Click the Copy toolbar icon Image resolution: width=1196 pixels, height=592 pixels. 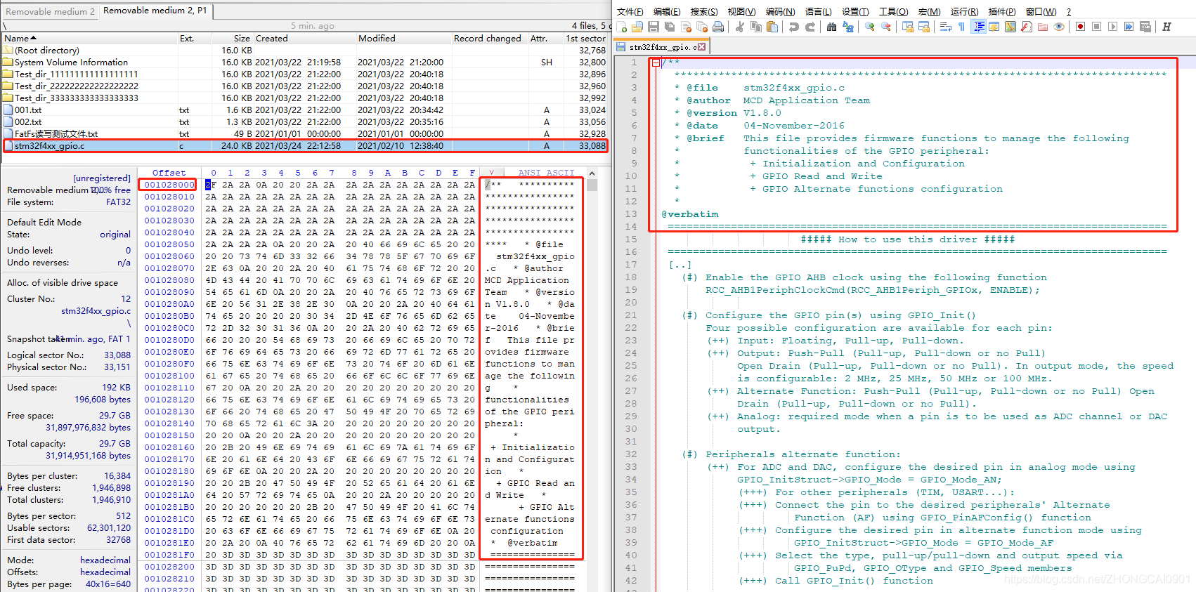coord(756,27)
